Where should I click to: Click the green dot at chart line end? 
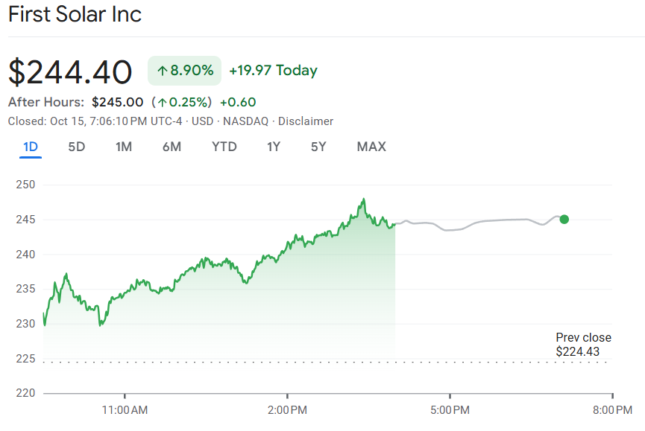click(x=564, y=219)
